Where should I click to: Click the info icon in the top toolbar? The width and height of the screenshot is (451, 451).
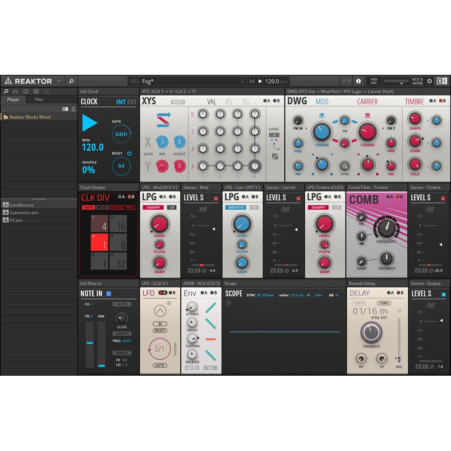tap(358, 81)
